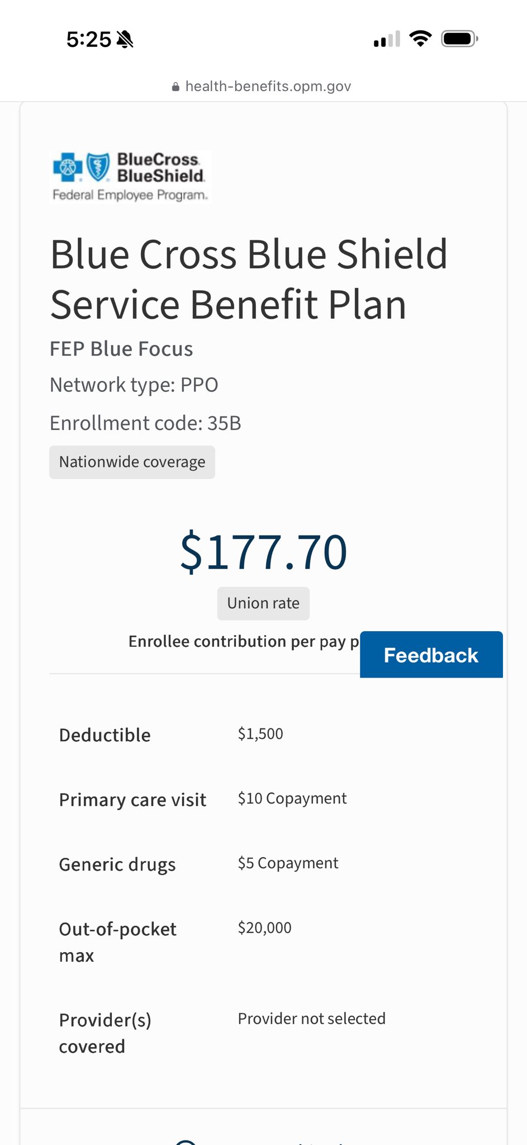Click the blue cross emblem in logo

pos(68,167)
